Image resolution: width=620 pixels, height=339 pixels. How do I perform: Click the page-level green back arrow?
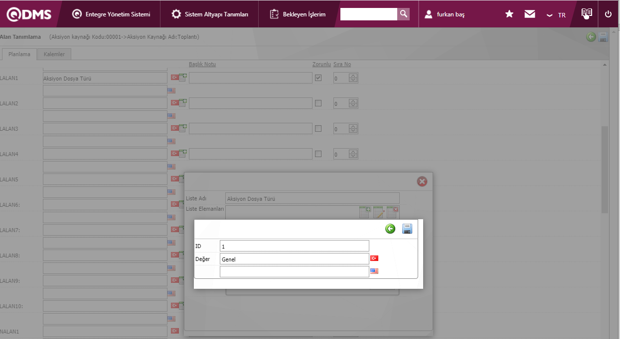click(x=591, y=37)
